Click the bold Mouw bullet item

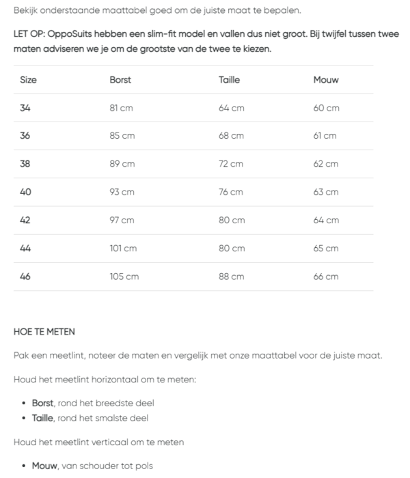pos(44,466)
